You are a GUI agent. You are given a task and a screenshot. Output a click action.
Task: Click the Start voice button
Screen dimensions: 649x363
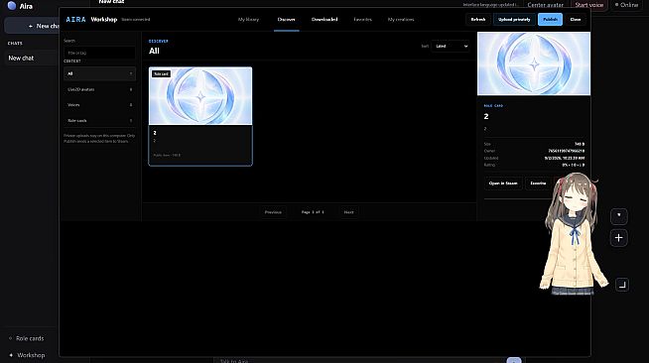pyautogui.click(x=589, y=5)
